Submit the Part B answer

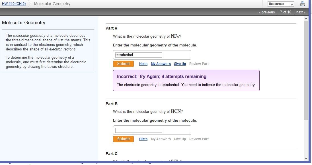click(x=123, y=139)
